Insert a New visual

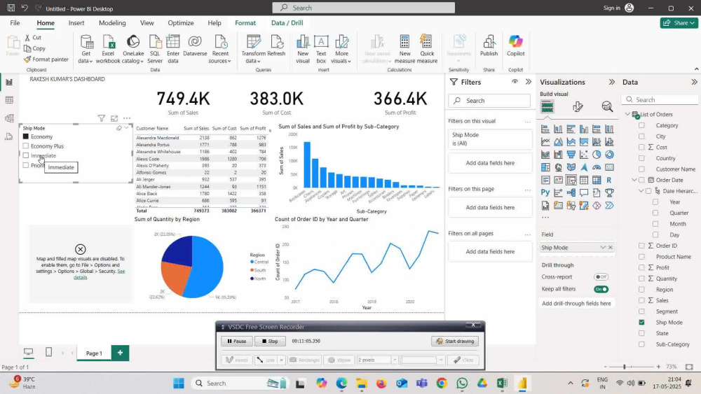click(303, 49)
